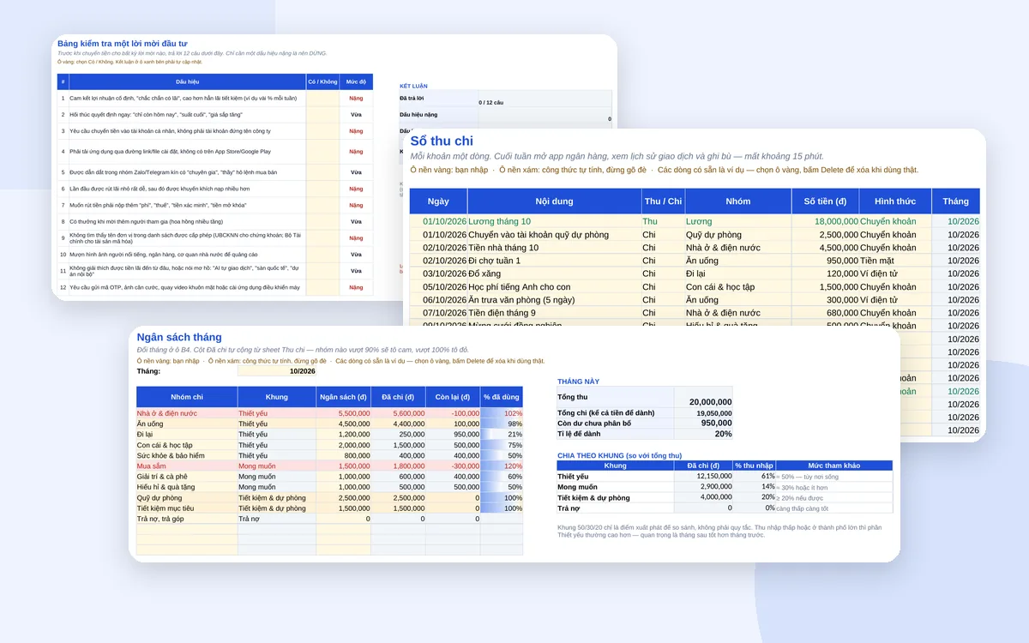
Task: Select the 'Trả nợ, trả góp' row
Action: [x=187, y=518]
